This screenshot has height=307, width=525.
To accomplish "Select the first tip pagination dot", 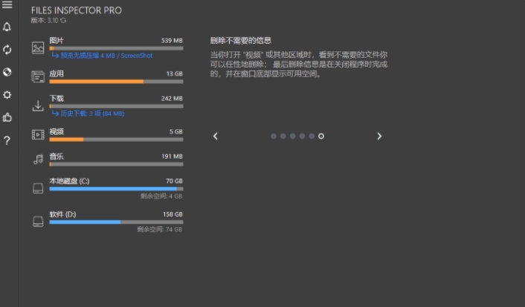I will (274, 136).
